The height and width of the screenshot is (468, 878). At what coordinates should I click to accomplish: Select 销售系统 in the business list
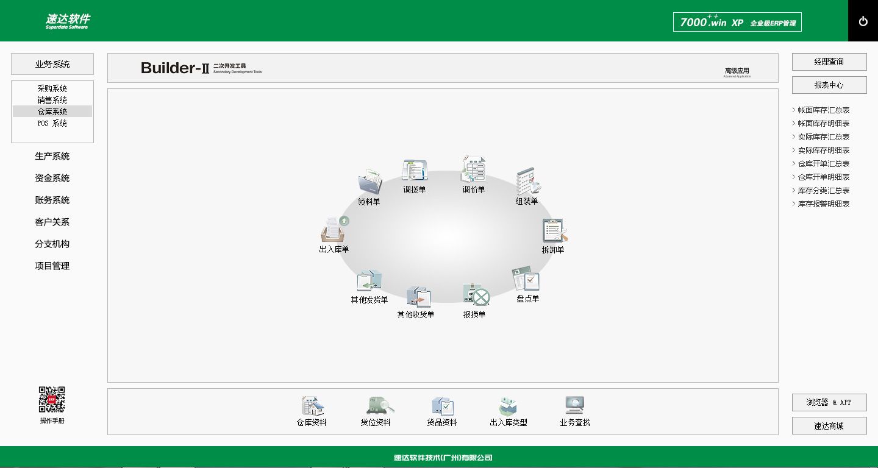click(52, 100)
